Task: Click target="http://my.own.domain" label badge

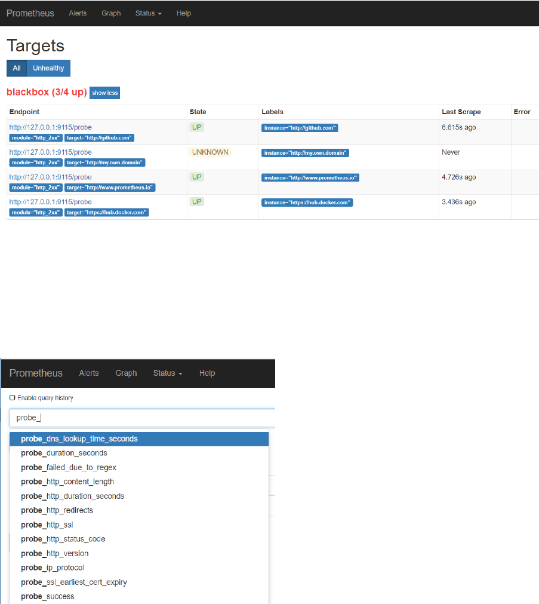Action: 104,163
